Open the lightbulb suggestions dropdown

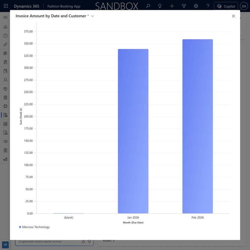click(160, 6)
